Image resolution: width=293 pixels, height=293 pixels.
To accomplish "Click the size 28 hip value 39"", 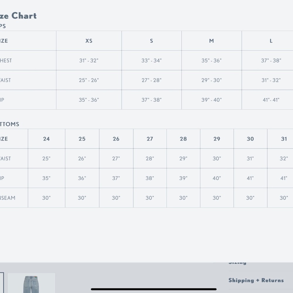I will (x=183, y=178).
